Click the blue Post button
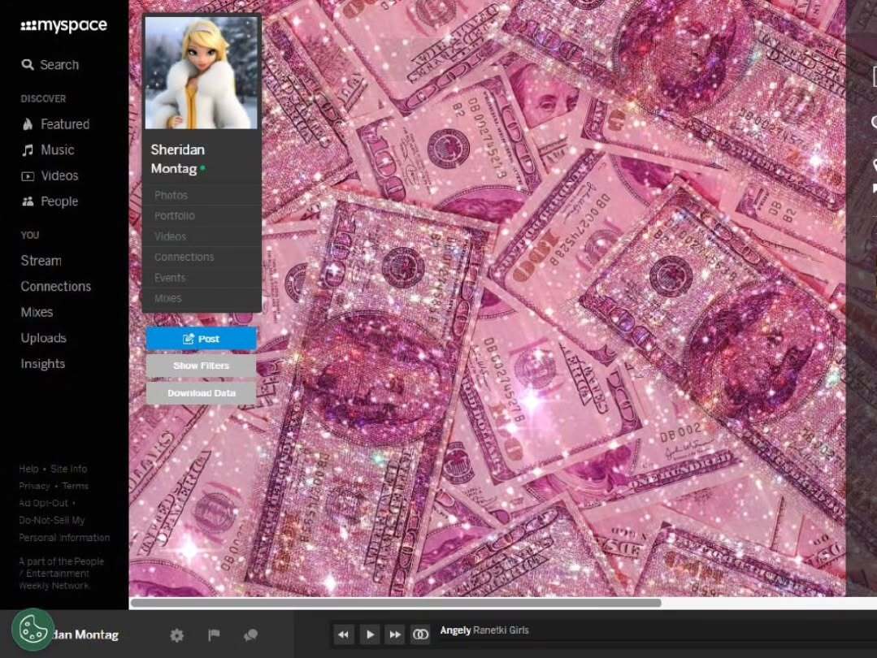This screenshot has width=877, height=658. [x=202, y=339]
